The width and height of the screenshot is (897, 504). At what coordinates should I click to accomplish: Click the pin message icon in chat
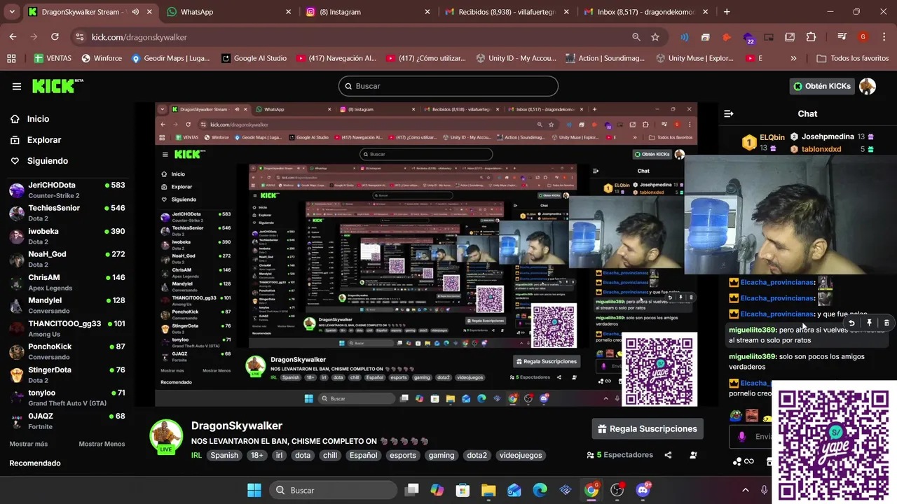pos(869,323)
